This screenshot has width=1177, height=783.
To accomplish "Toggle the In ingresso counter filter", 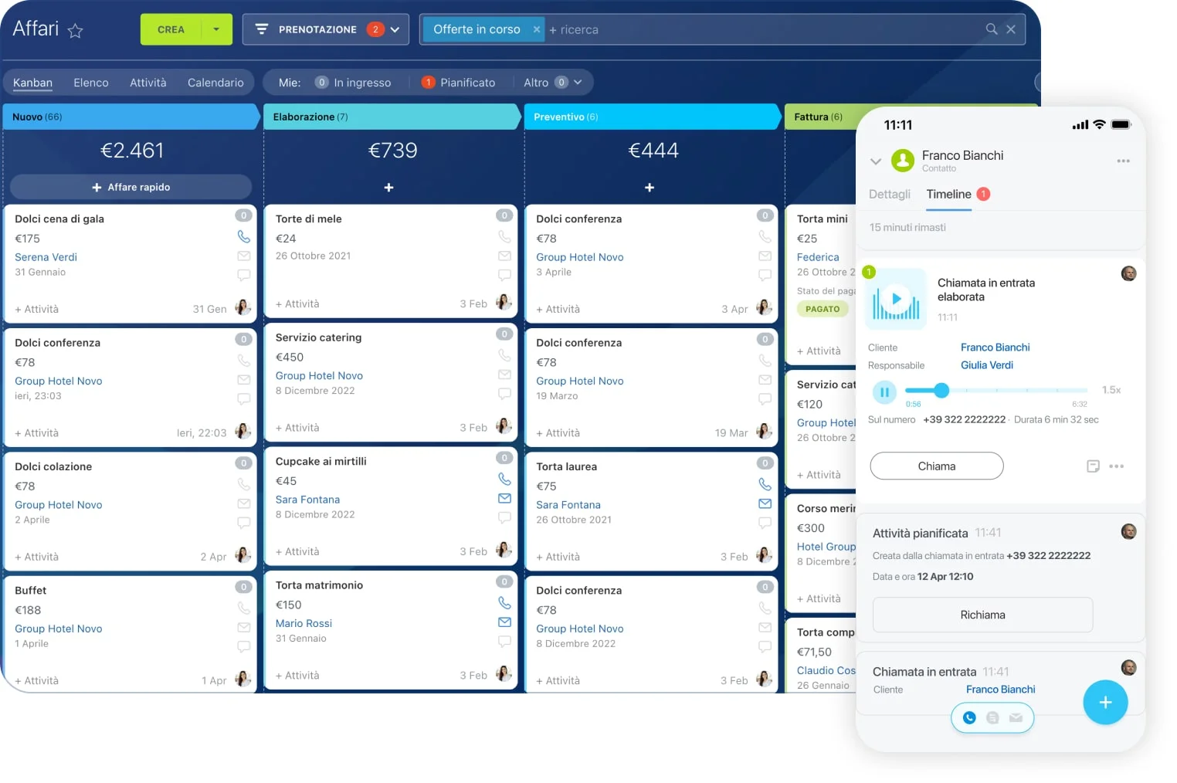I will coord(354,83).
